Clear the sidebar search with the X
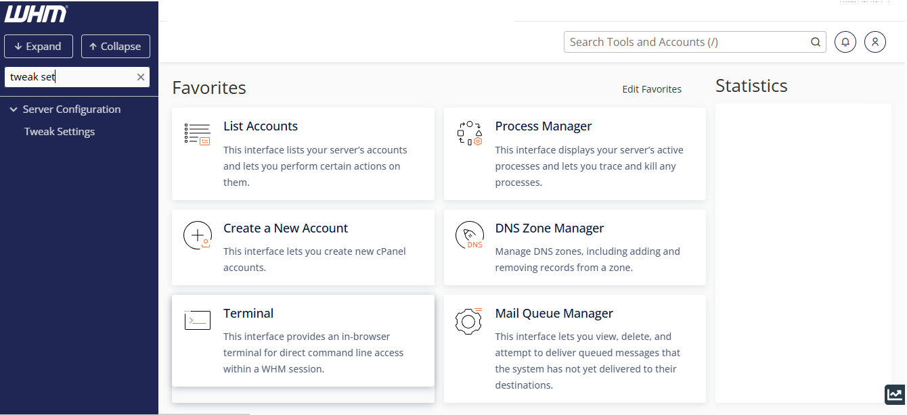 pos(141,77)
